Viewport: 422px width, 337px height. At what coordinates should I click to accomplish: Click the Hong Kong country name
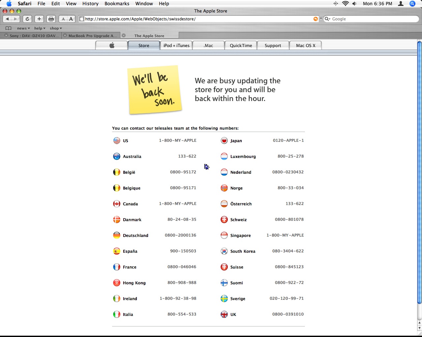click(134, 283)
